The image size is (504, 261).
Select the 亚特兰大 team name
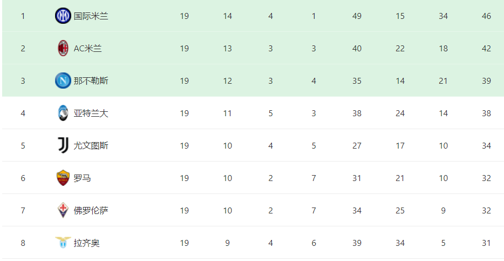click(91, 113)
